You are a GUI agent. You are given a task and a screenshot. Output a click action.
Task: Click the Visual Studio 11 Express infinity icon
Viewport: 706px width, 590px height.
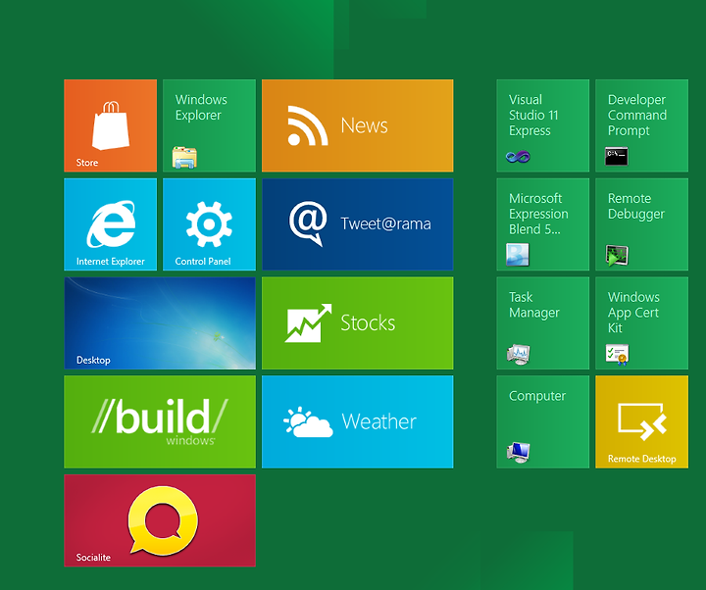(x=518, y=157)
